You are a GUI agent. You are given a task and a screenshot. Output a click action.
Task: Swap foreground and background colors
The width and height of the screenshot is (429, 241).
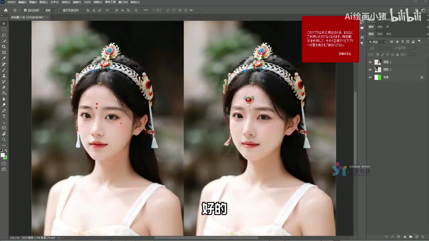tap(6, 151)
